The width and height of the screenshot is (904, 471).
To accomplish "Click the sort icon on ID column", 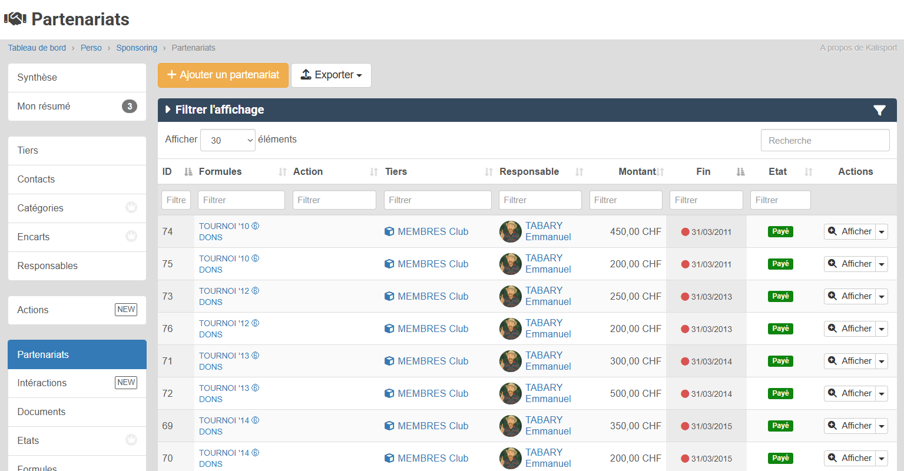I will [188, 172].
